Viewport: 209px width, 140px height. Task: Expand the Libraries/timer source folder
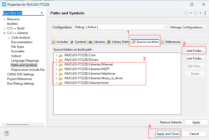[56, 83]
